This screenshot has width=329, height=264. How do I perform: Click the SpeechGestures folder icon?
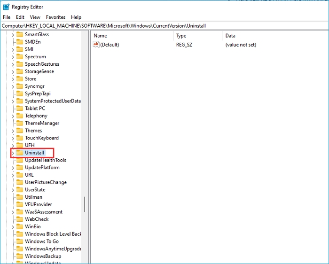(x=20, y=64)
